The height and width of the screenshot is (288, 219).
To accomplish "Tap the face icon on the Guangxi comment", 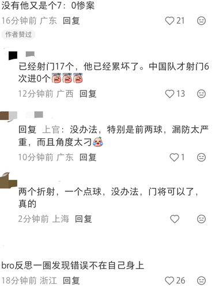I will tap(201, 94).
